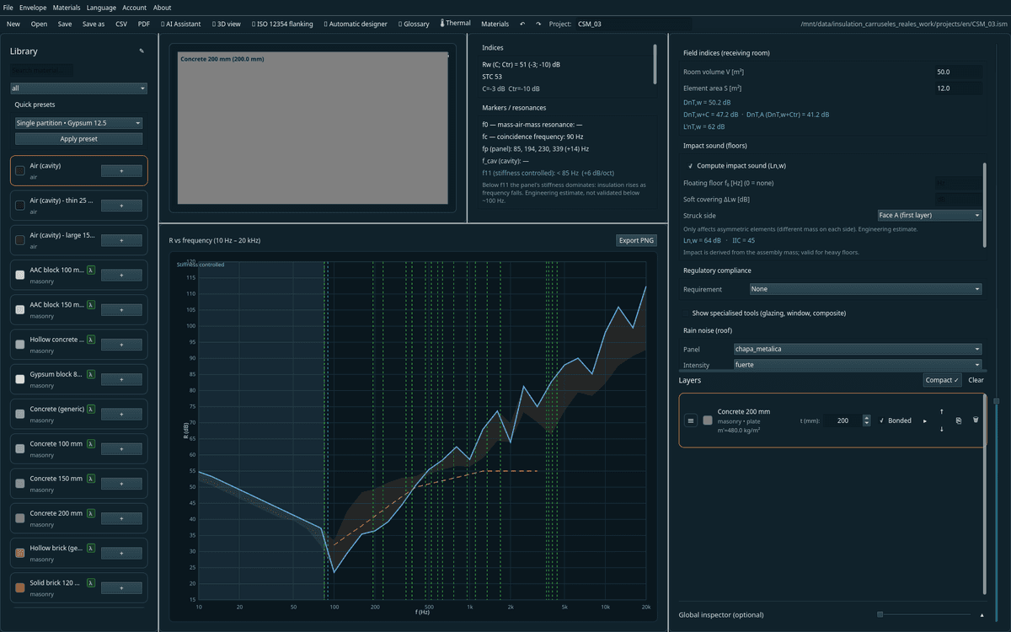Open the Account menu
The image size is (1011, 632).
pyautogui.click(x=135, y=8)
